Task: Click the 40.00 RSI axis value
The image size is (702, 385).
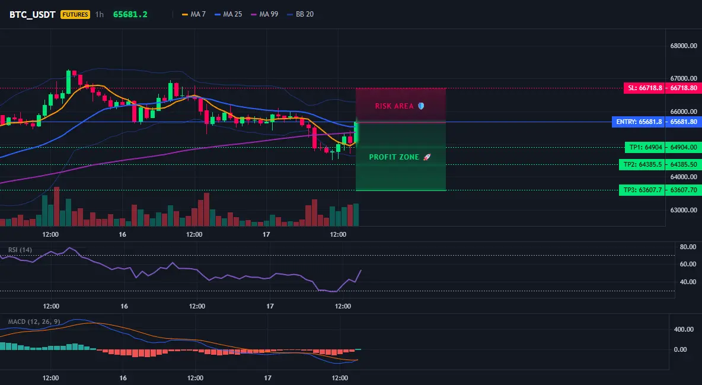Action: tap(688, 282)
